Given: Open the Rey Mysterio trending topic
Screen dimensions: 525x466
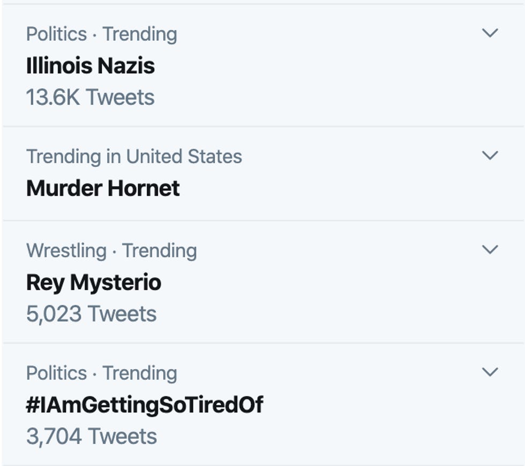Looking at the screenshot, I should pyautogui.click(x=93, y=282).
